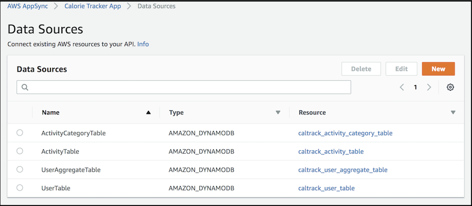Go to previous page arrow

(x=401, y=87)
